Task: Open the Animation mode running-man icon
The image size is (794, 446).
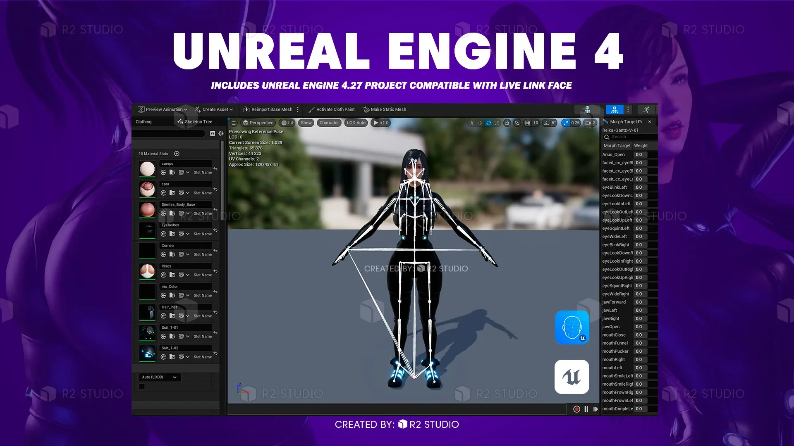Action: [x=646, y=109]
